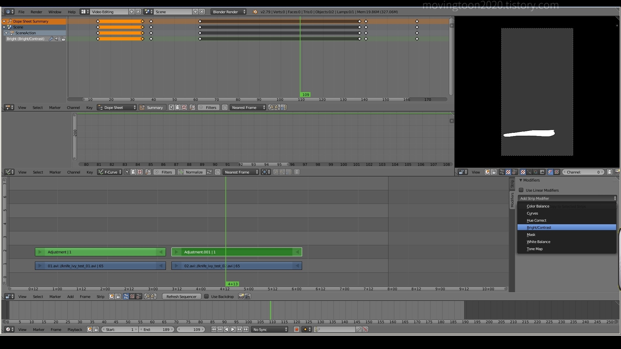The width and height of the screenshot is (621, 349).
Task: Choose Hue Correct modifier
Action: 567,220
